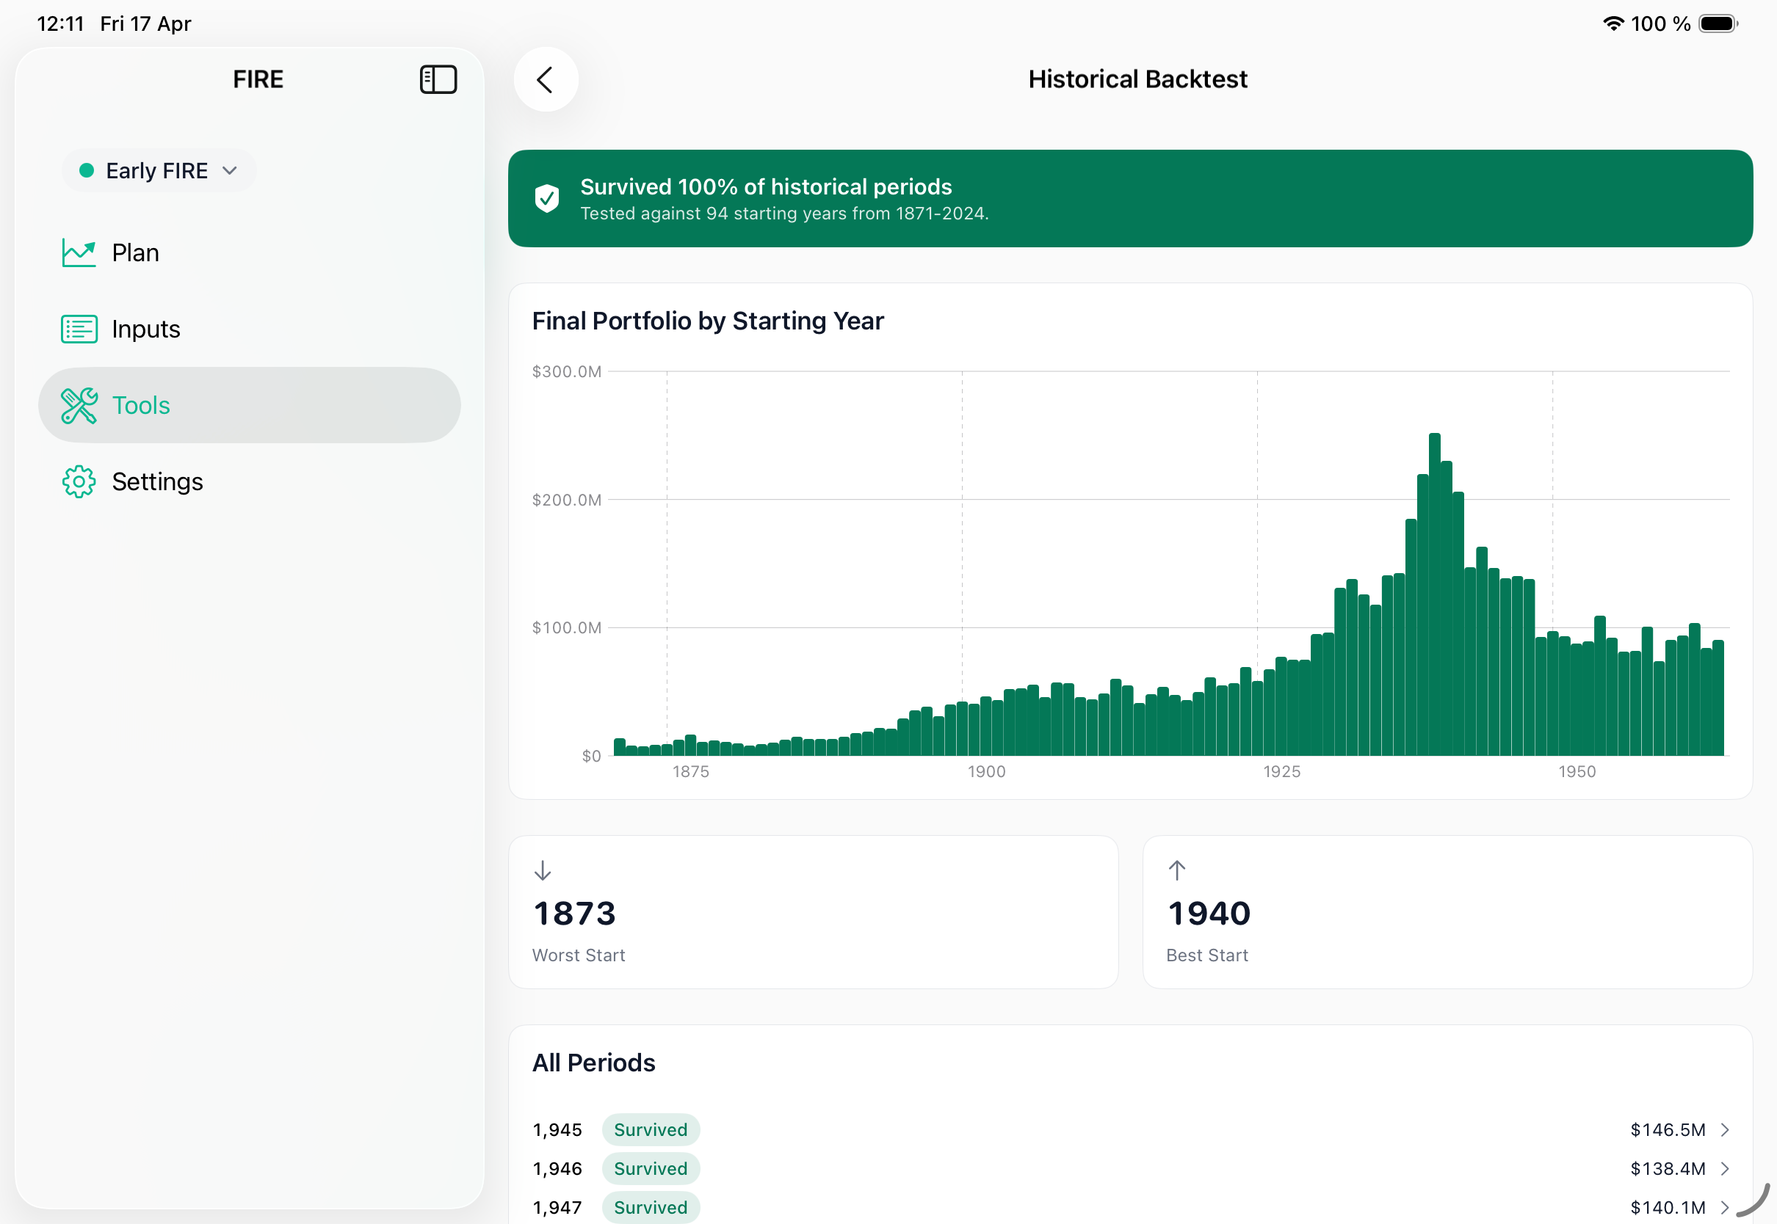The image size is (1777, 1224).
Task: Select the Tools menu item
Action: pos(250,405)
